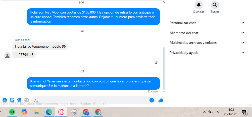Image resolution: width=252 pixels, height=117 pixels.
Task: Open Buscar magnifier search in conversation
Action: pyautogui.click(x=215, y=5)
